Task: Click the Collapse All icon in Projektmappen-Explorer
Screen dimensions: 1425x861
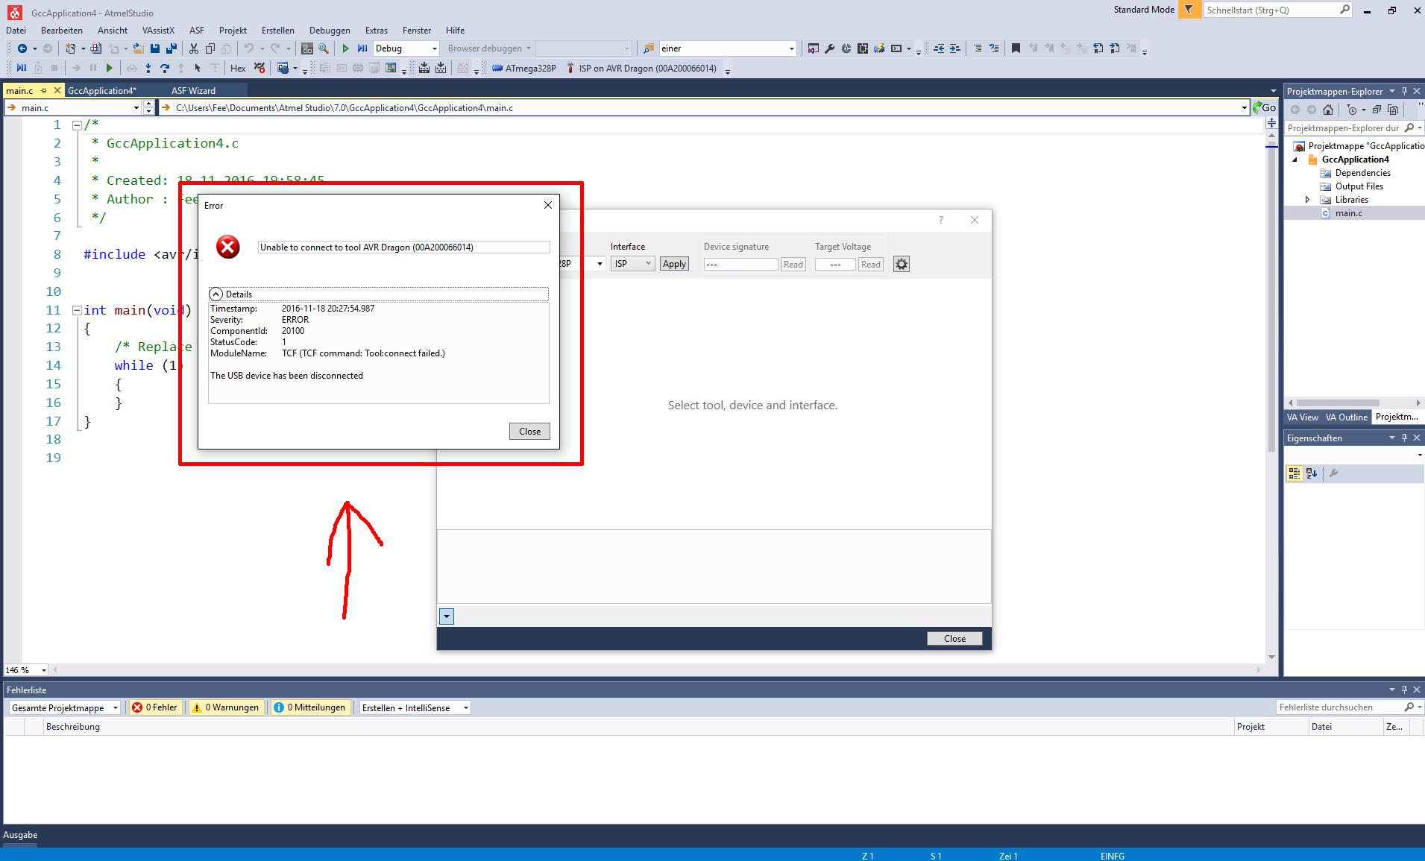Action: tap(1377, 110)
